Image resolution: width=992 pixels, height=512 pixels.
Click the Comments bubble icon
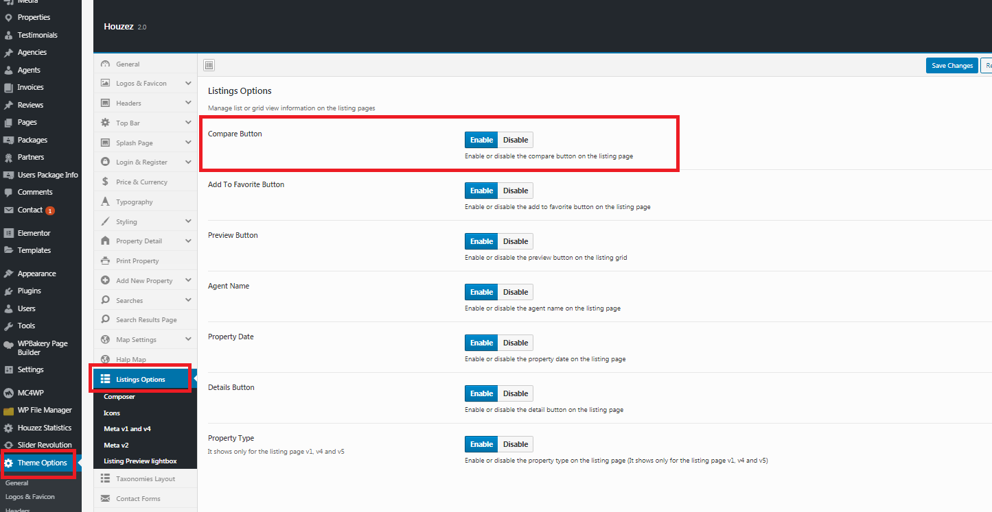(8, 193)
